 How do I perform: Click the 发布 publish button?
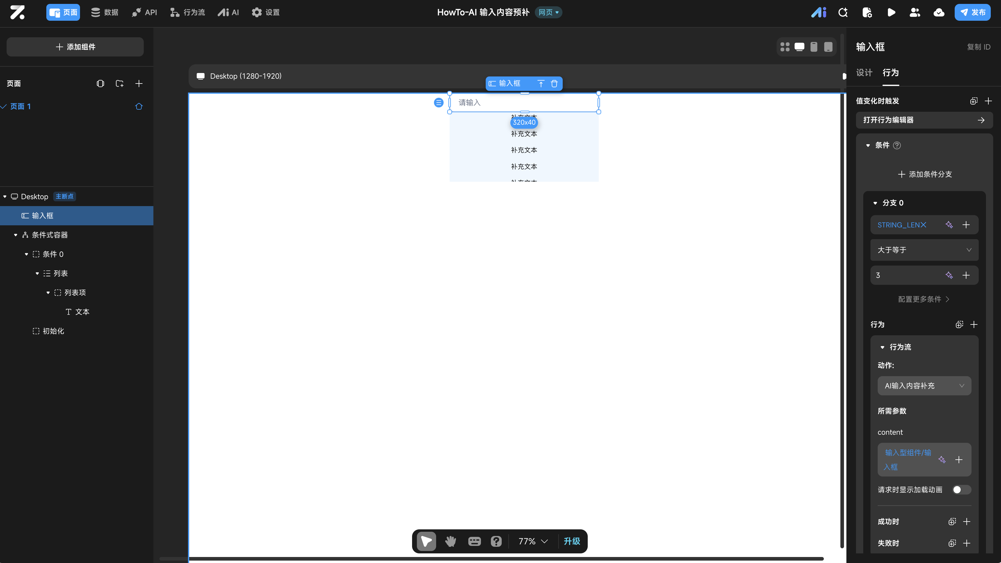pos(972,12)
